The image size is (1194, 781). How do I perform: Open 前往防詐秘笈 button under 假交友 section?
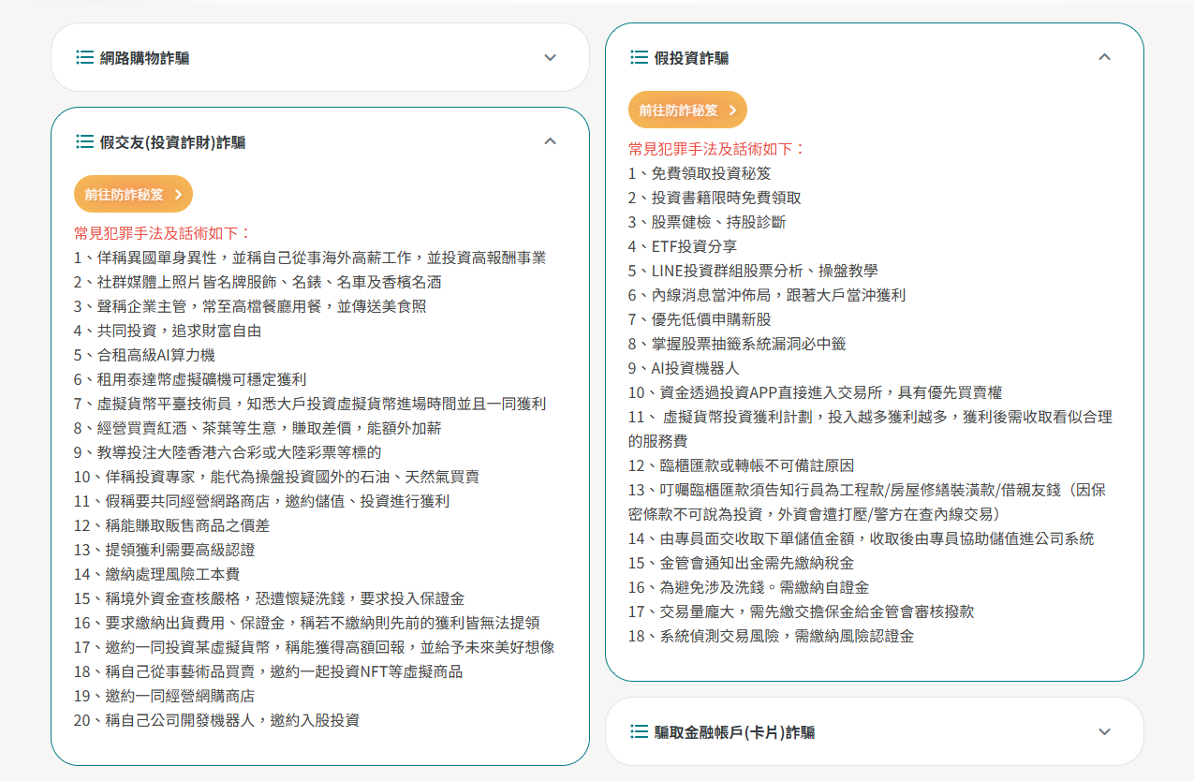[x=133, y=194]
